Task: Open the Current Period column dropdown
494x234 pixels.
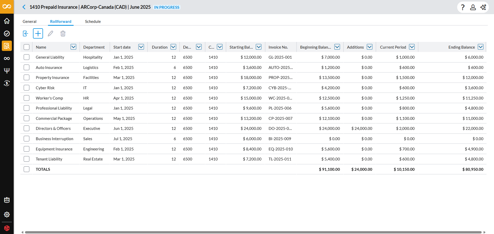Action: click(x=412, y=47)
